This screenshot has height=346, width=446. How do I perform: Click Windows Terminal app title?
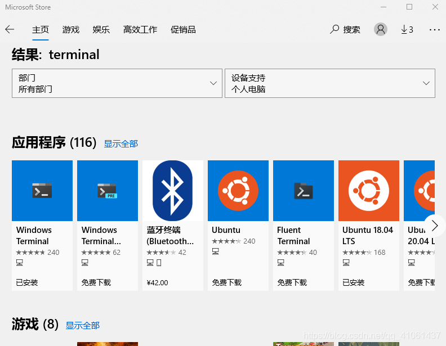point(34,236)
